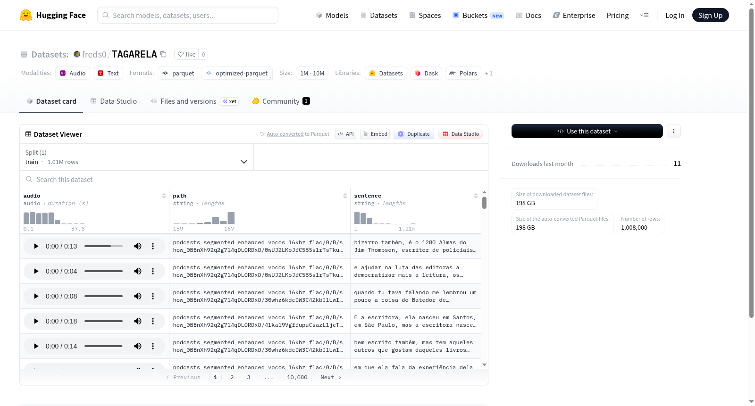Play the 0:14 audio clip

click(36, 346)
